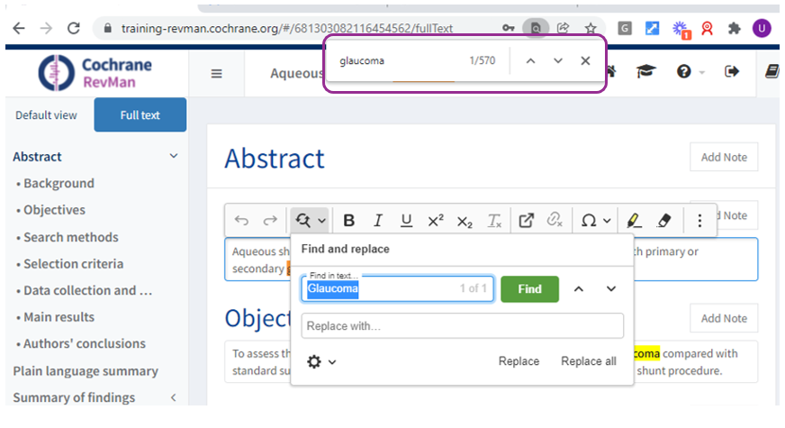The image size is (785, 428).
Task: Switch to Default view tab
Action: click(x=47, y=115)
